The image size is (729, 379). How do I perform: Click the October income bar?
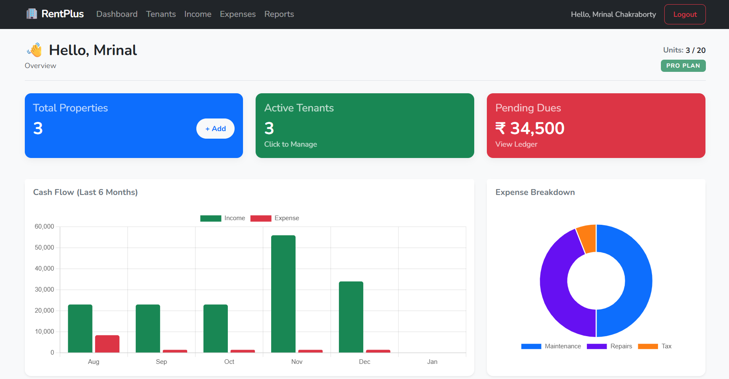coord(216,329)
